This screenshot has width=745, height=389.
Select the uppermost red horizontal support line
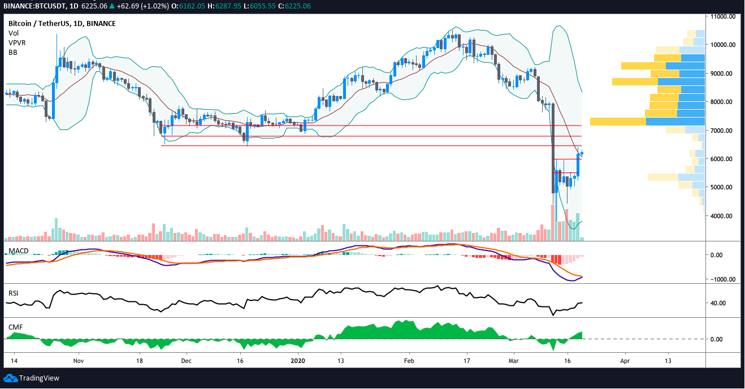click(371, 126)
